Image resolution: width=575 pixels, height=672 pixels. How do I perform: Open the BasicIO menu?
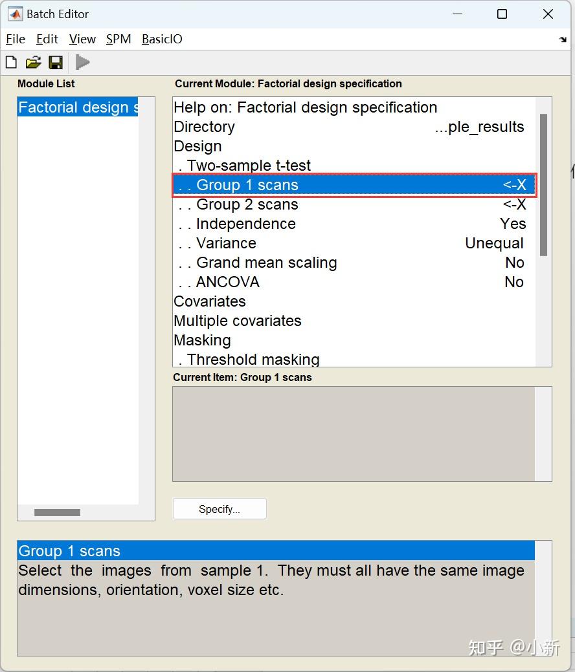(162, 39)
